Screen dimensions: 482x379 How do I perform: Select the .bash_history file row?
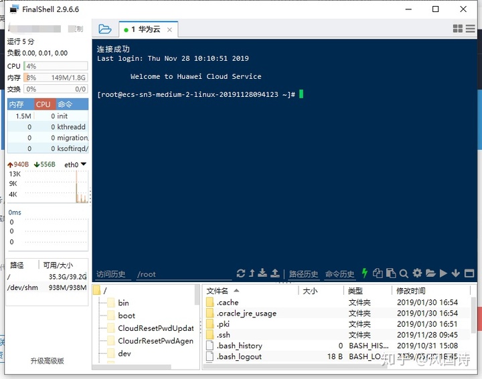337,346
